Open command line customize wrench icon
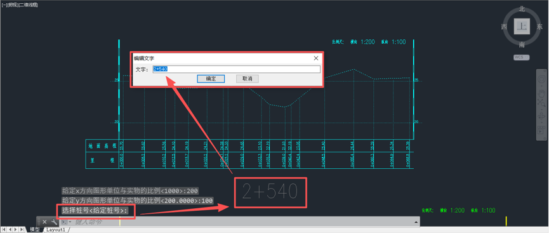Image resolution: width=549 pixels, height=233 pixels. pyautogui.click(x=55, y=222)
